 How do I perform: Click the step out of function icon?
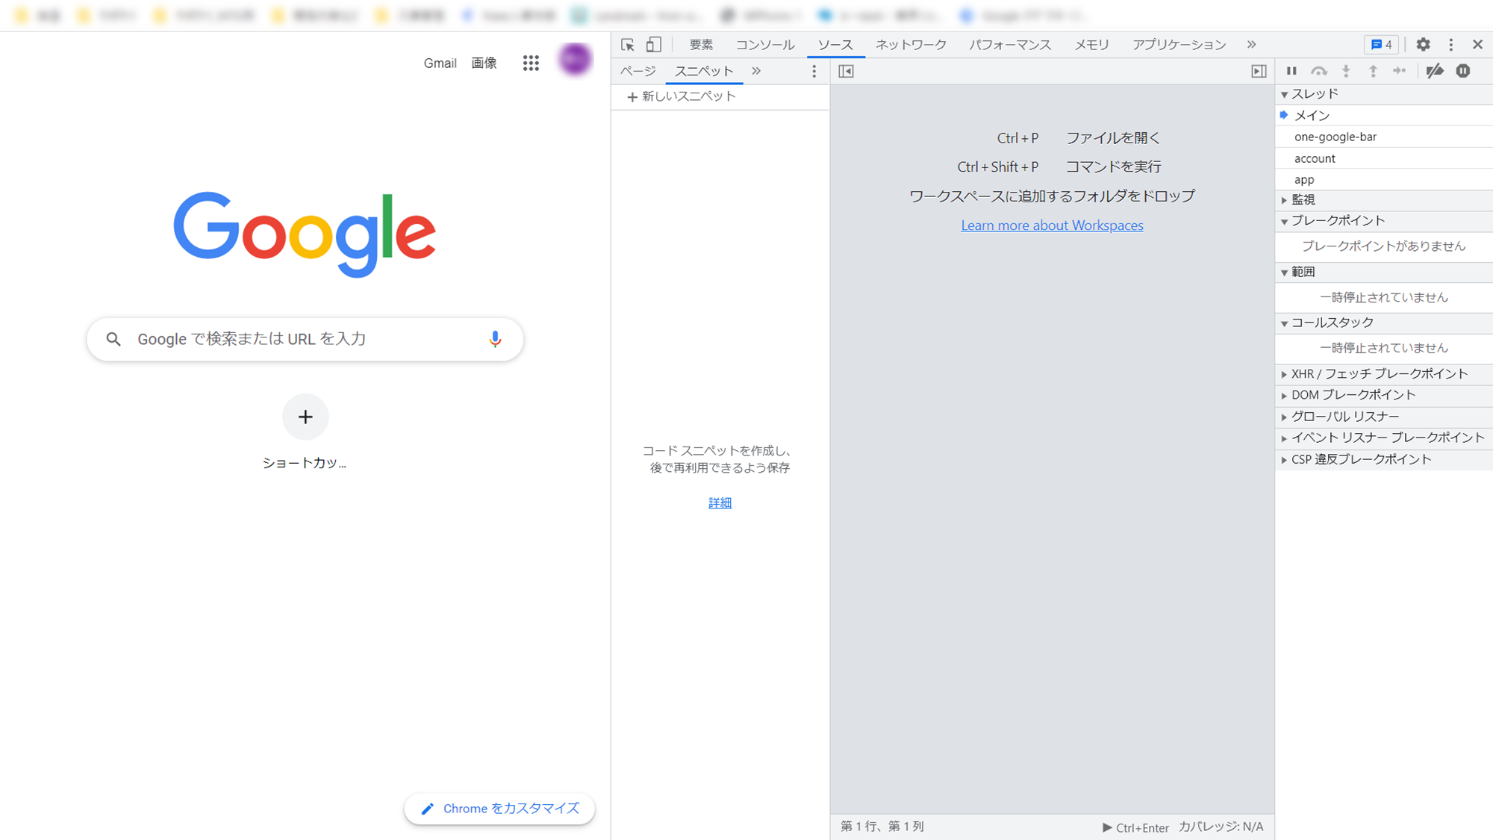[x=1373, y=71]
